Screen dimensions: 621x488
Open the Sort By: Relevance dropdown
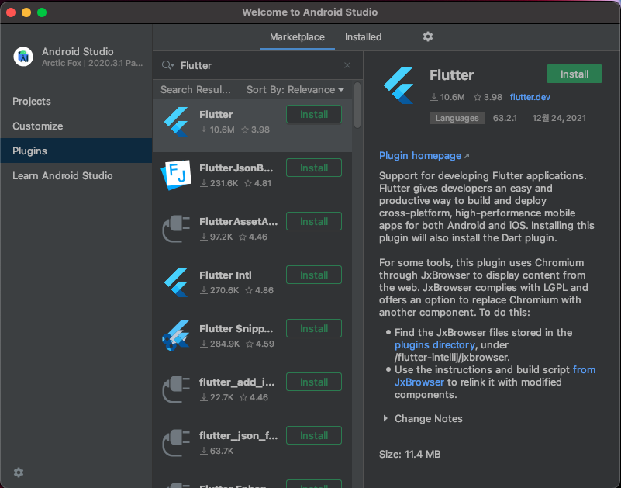295,89
